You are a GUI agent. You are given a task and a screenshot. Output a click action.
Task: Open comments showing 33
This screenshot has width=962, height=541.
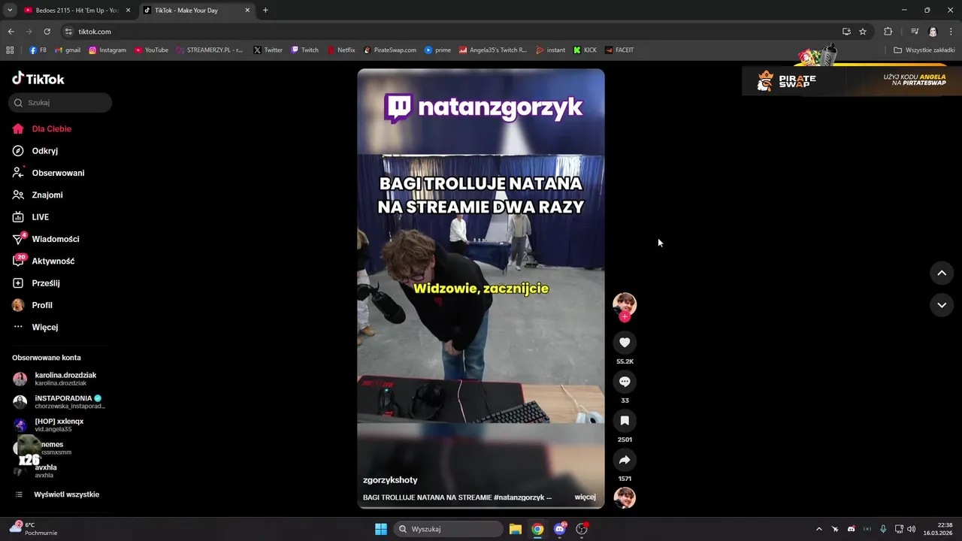coord(625,382)
